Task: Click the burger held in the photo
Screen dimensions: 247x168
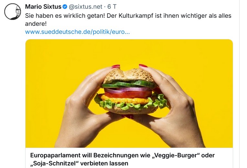Action: (131, 92)
